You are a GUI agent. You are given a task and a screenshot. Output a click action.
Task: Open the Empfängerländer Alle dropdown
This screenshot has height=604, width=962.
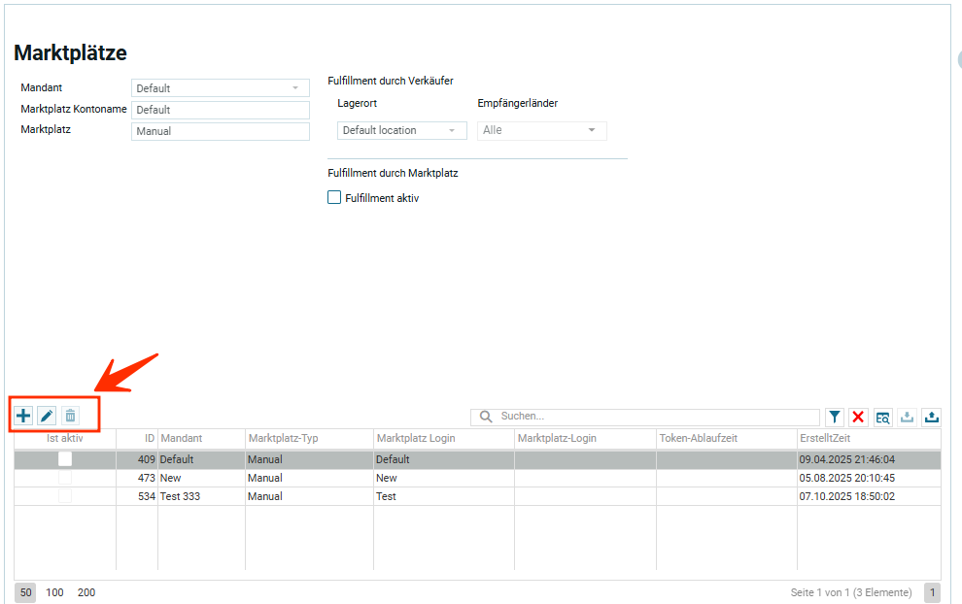point(541,130)
